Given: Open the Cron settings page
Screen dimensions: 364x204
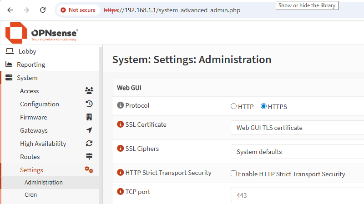Looking at the screenshot, I should click(30, 195).
